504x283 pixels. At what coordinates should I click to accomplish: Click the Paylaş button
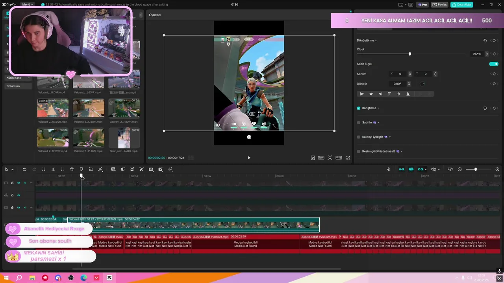pos(440,5)
